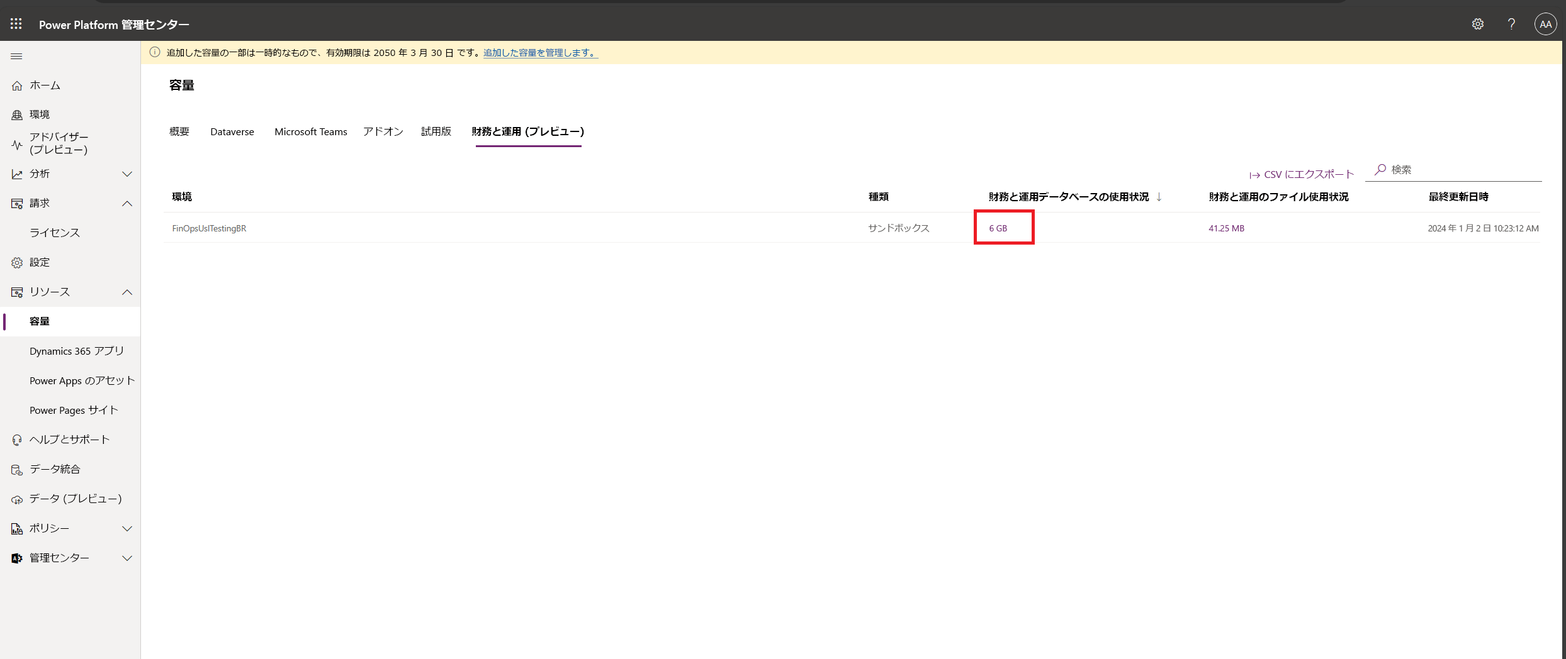
Task: Click the データ統合 icon
Action: [x=17, y=469]
